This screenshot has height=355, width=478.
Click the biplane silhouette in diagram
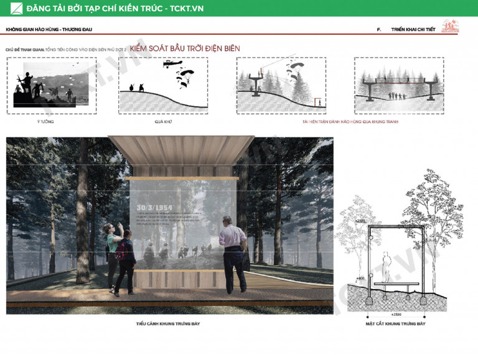(172, 63)
